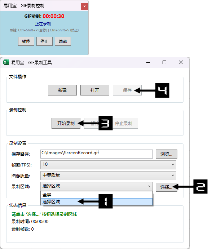This screenshot has height=249, width=208.
Task: Stop recording with the 停止 button
Action: 44,41
